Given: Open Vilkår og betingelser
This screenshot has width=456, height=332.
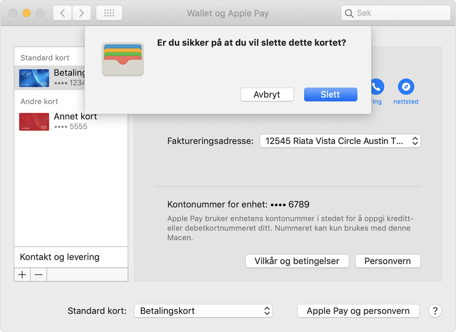Looking at the screenshot, I should pos(297,261).
